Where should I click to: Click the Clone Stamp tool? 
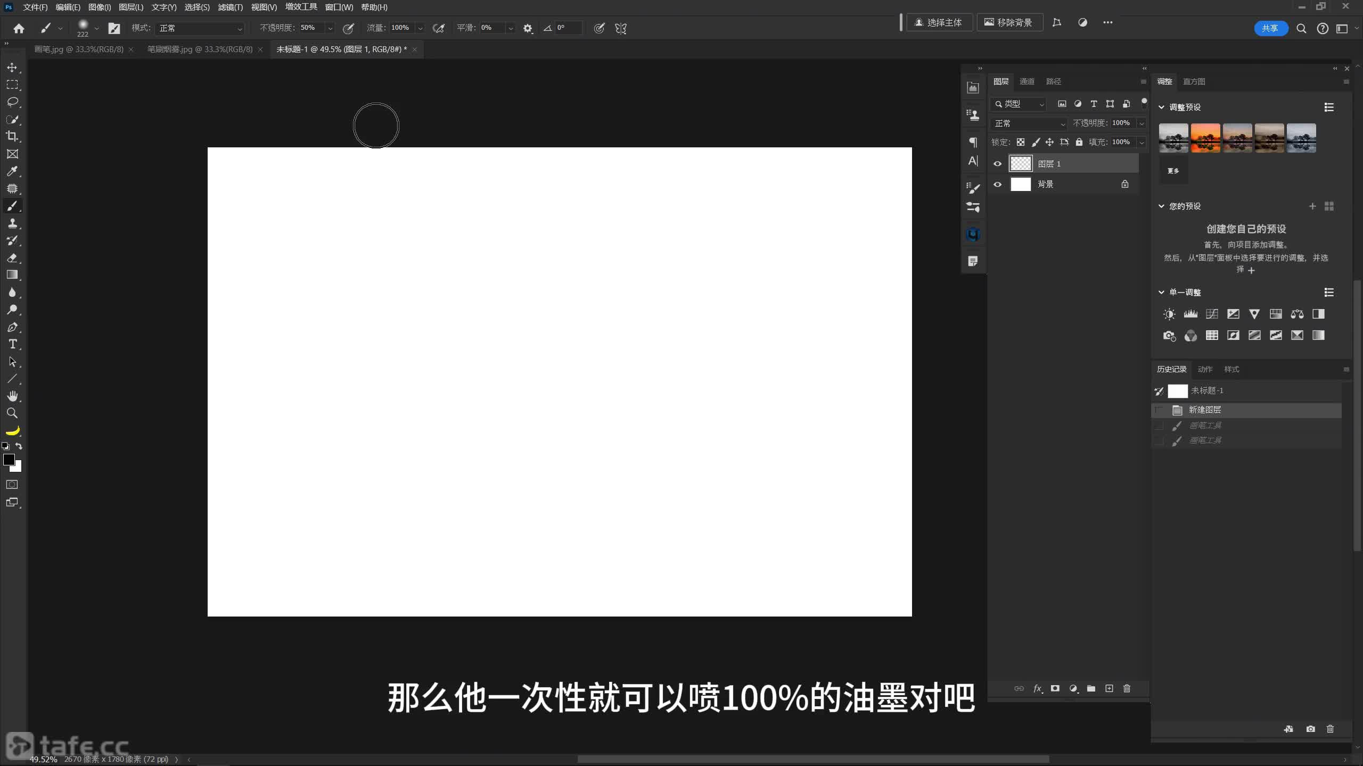tap(12, 223)
